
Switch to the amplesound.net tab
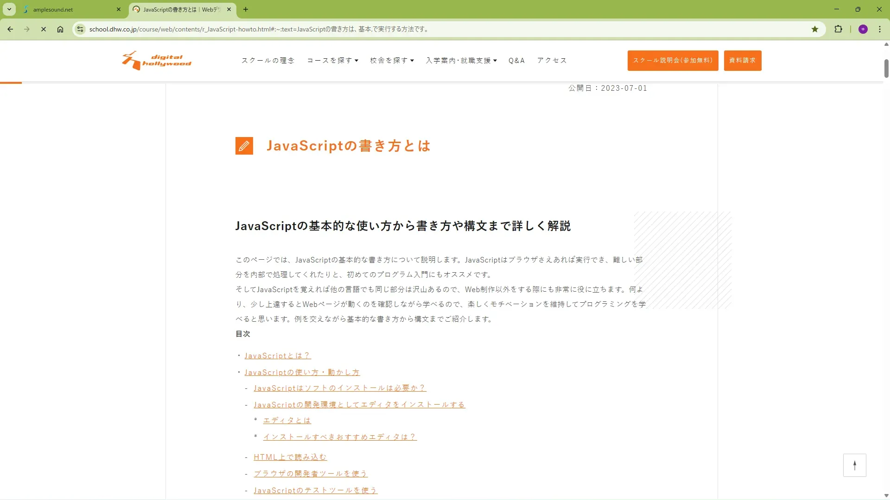(70, 9)
